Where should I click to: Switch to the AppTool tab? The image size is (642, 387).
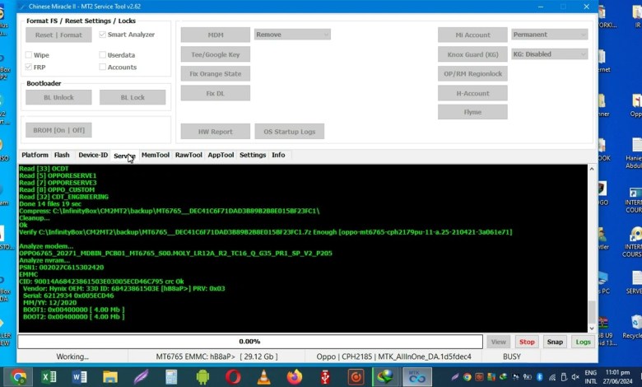[x=221, y=155]
